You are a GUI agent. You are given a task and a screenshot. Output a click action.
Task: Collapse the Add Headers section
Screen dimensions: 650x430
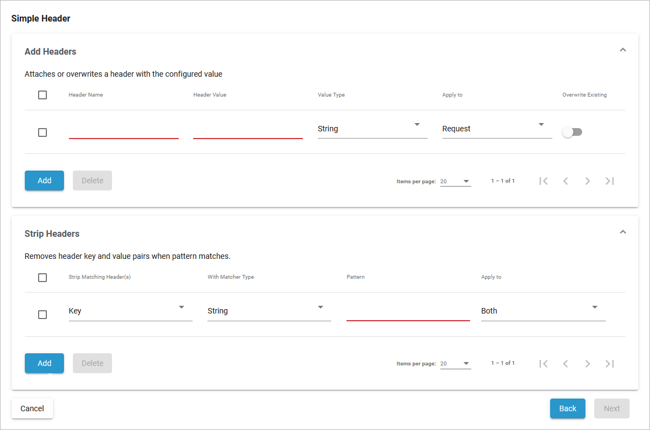[x=622, y=49]
